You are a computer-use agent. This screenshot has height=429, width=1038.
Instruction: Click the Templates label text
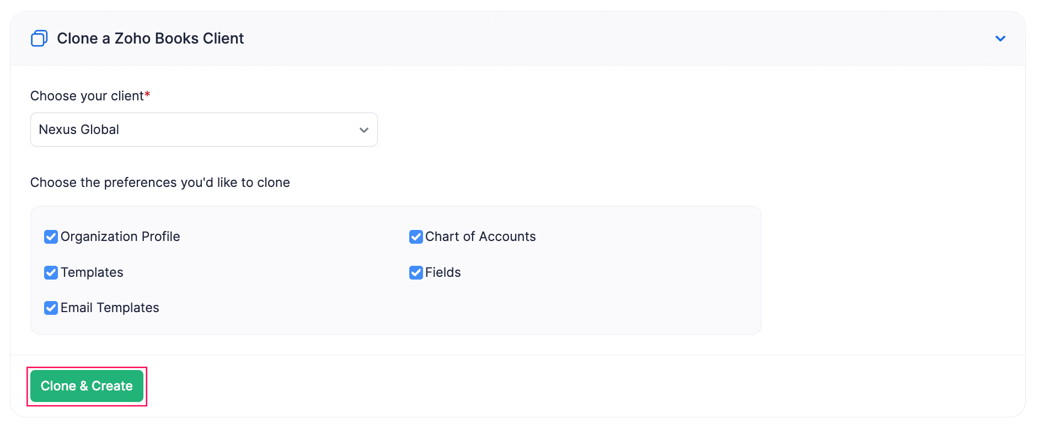[92, 272]
